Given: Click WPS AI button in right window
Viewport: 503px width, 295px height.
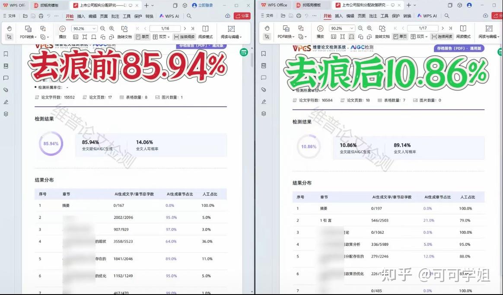Looking at the screenshot, I should [427, 16].
